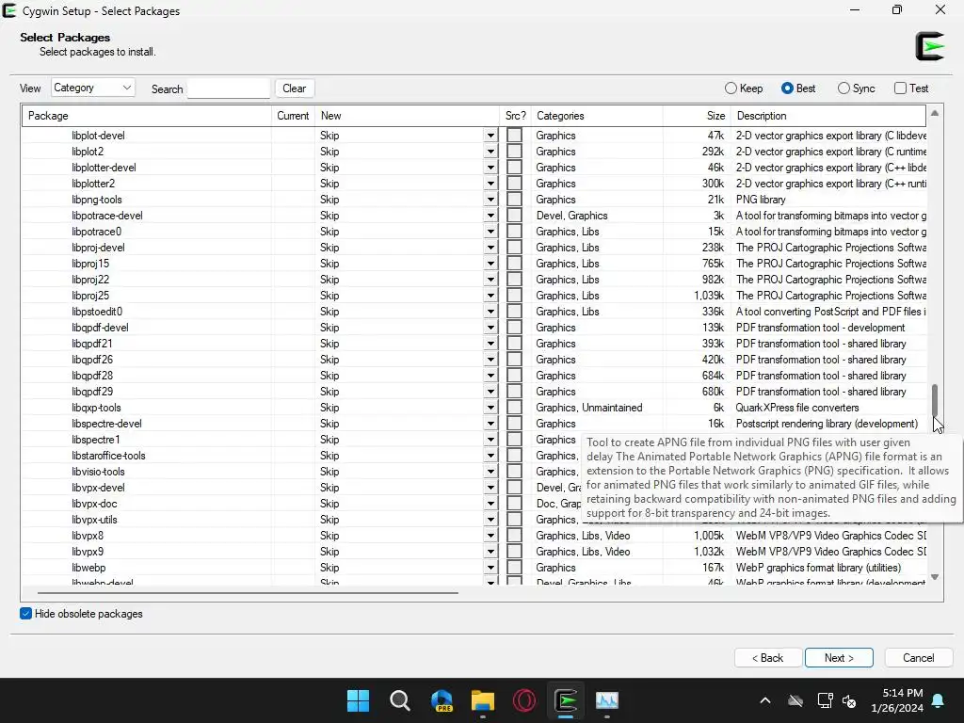Viewport: 964px width, 723px height.
Task: Click the cloud sync tray icon
Action: (x=795, y=700)
